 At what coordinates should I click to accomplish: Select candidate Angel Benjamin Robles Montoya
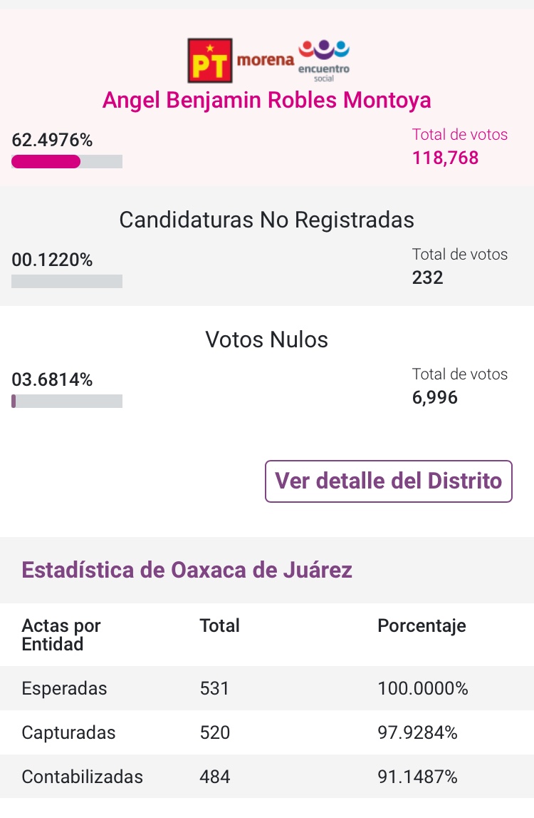(267, 100)
